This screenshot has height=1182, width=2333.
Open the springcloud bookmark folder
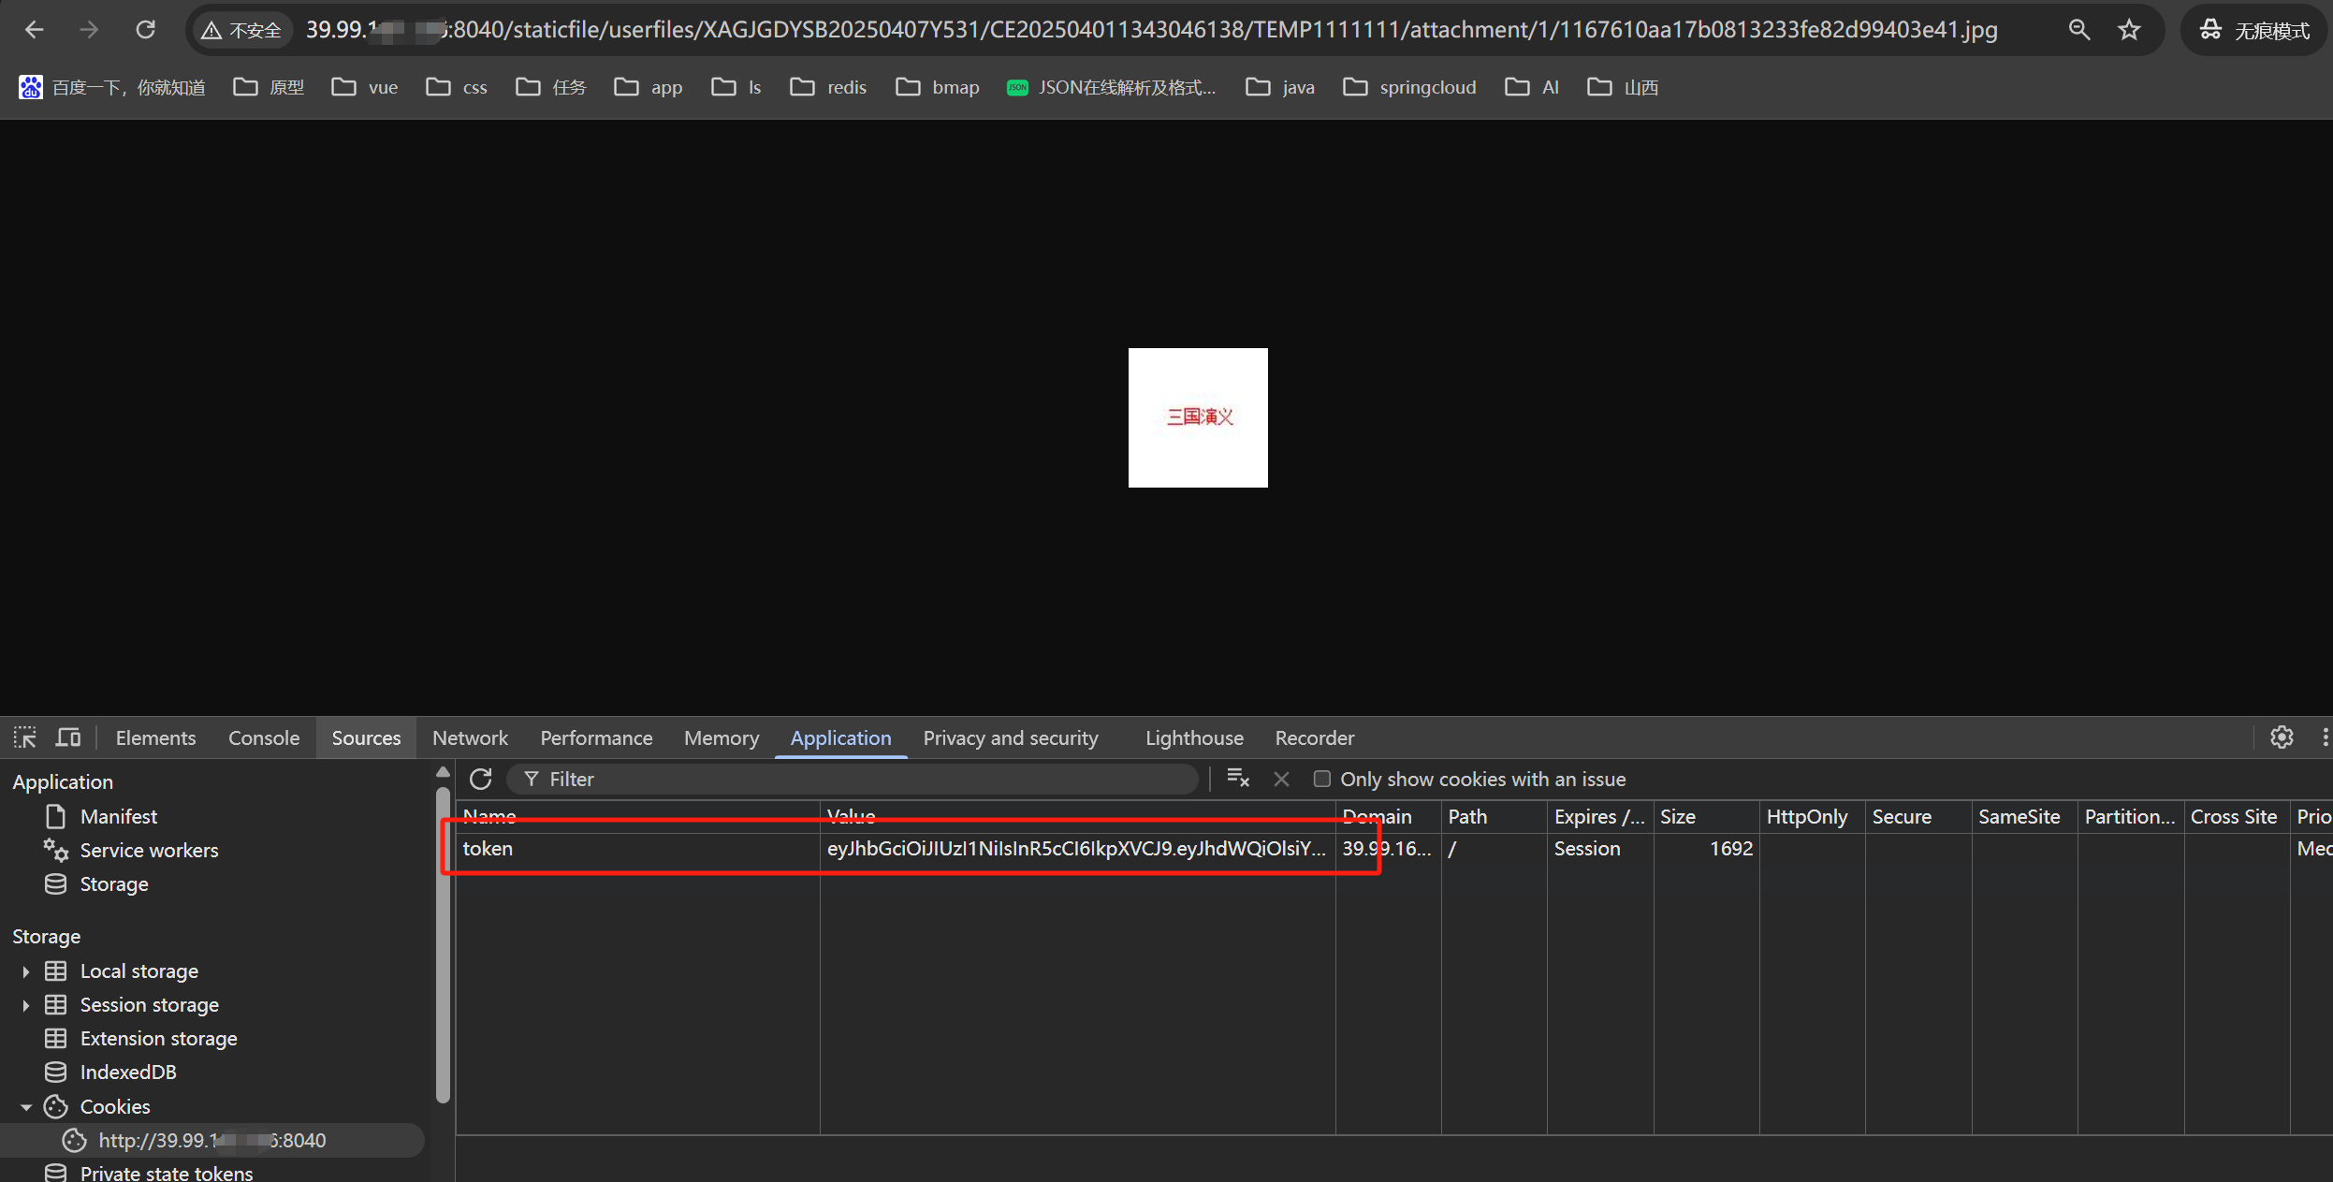click(1410, 87)
